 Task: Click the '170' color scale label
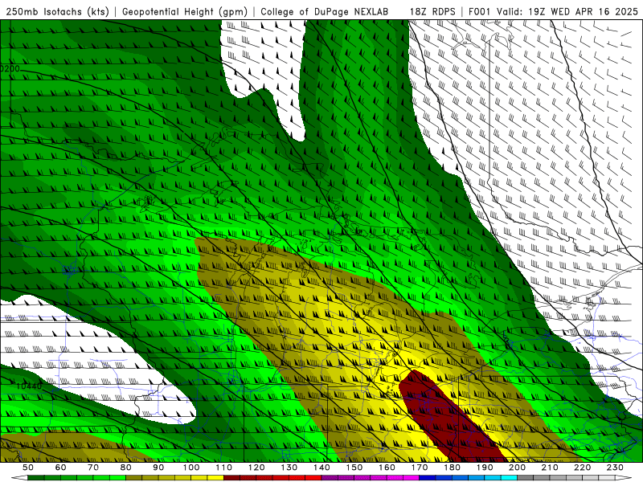point(420,468)
